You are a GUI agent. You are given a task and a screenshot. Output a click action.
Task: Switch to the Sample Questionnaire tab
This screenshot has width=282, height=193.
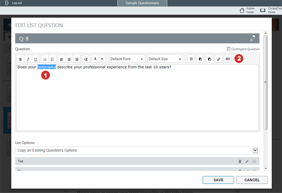pyautogui.click(x=142, y=3)
